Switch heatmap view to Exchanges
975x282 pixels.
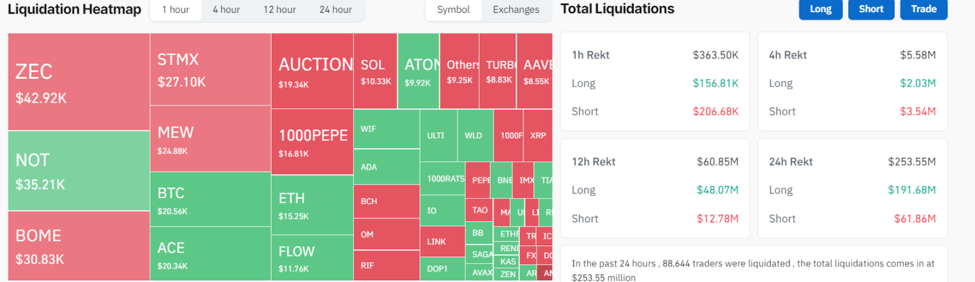pos(516,10)
